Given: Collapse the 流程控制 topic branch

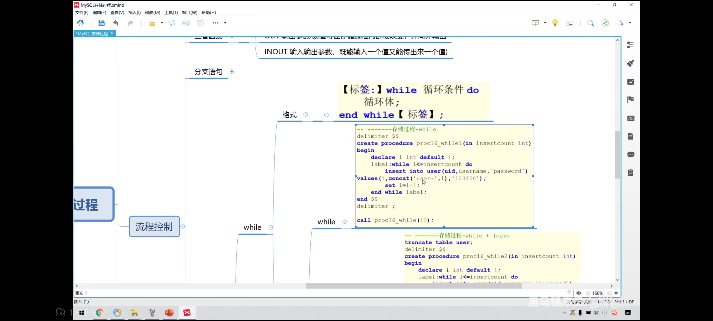Looking at the screenshot, I should tap(183, 226).
